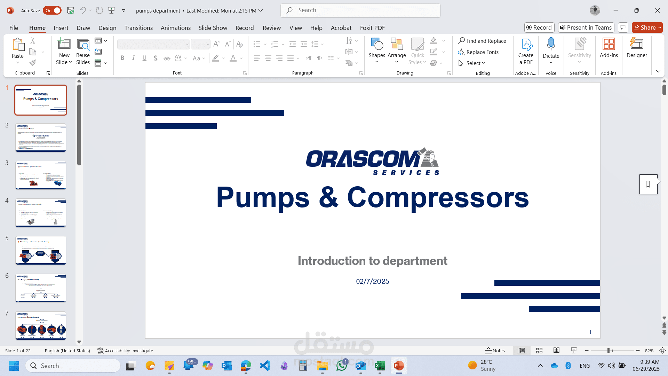Click the Search box in title bar
This screenshot has height=376, width=668.
pos(360,10)
